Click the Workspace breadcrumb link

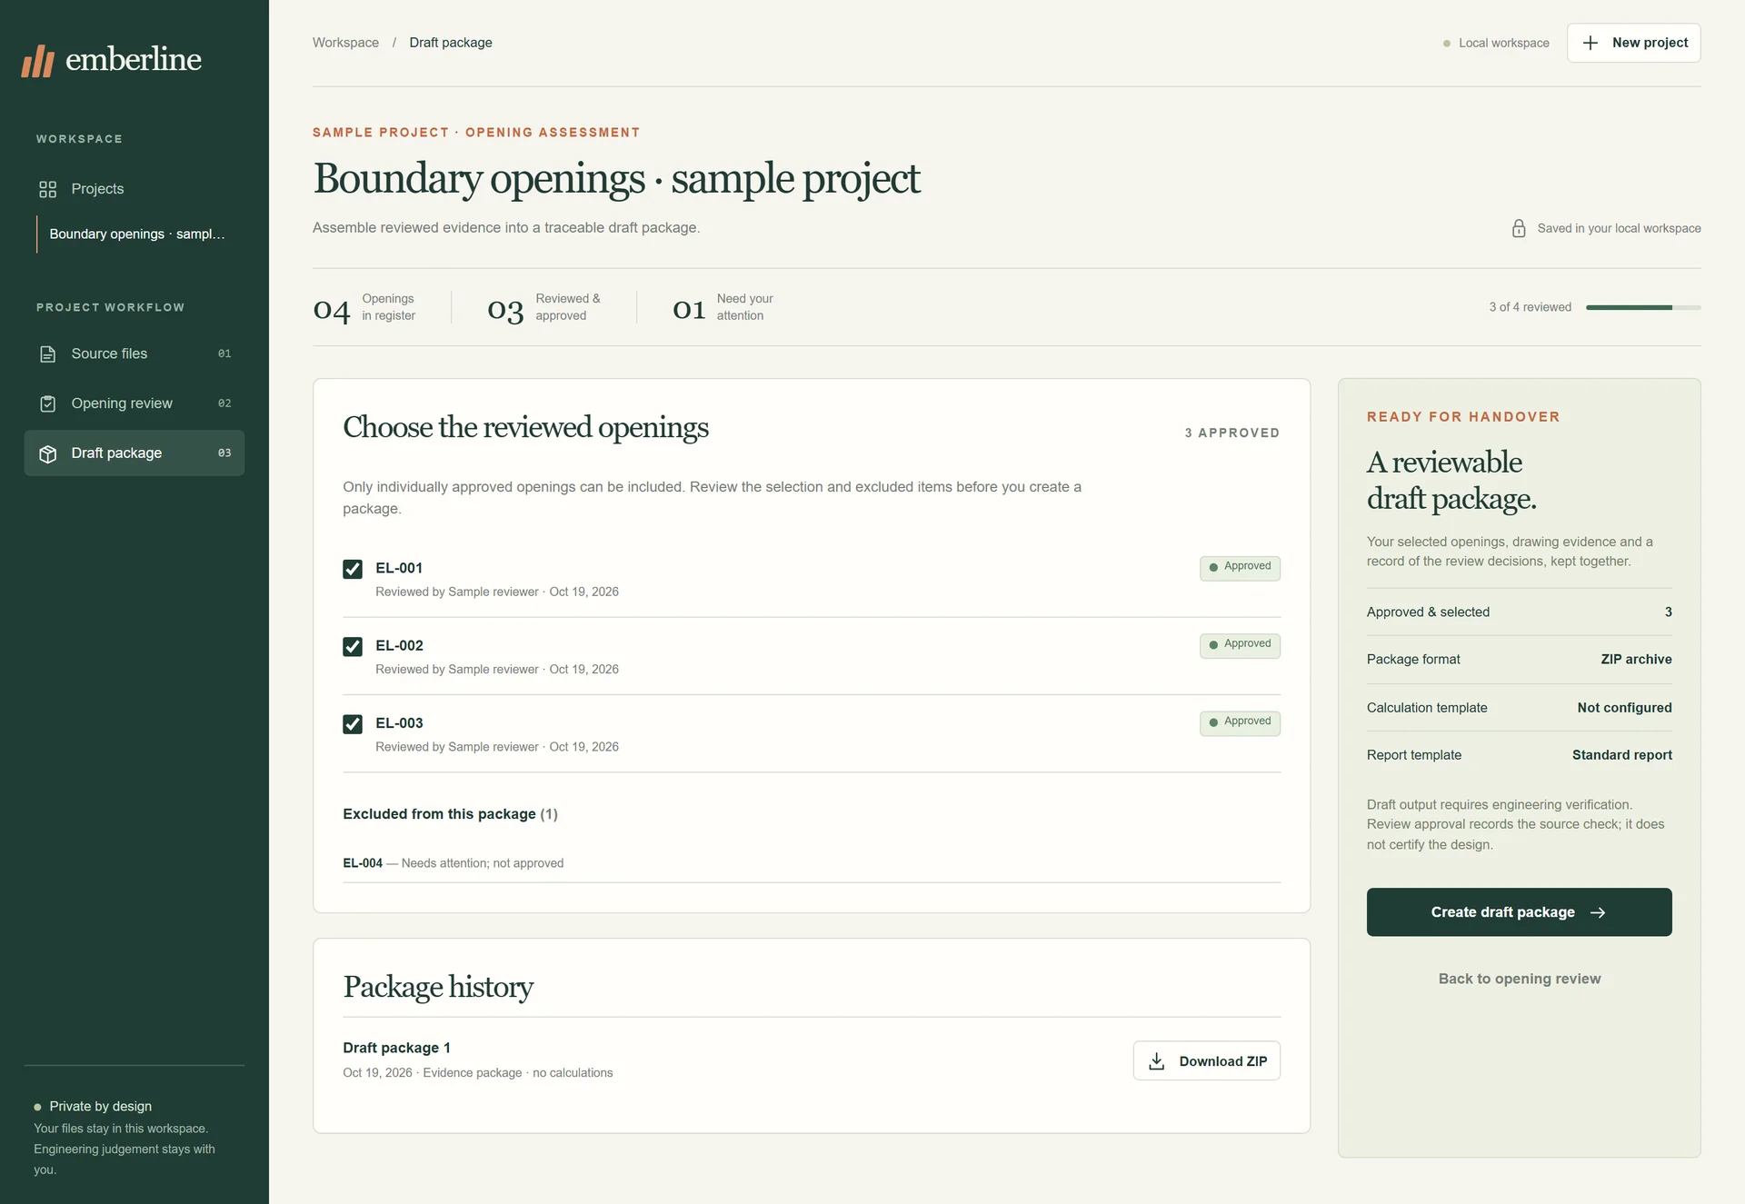point(345,43)
